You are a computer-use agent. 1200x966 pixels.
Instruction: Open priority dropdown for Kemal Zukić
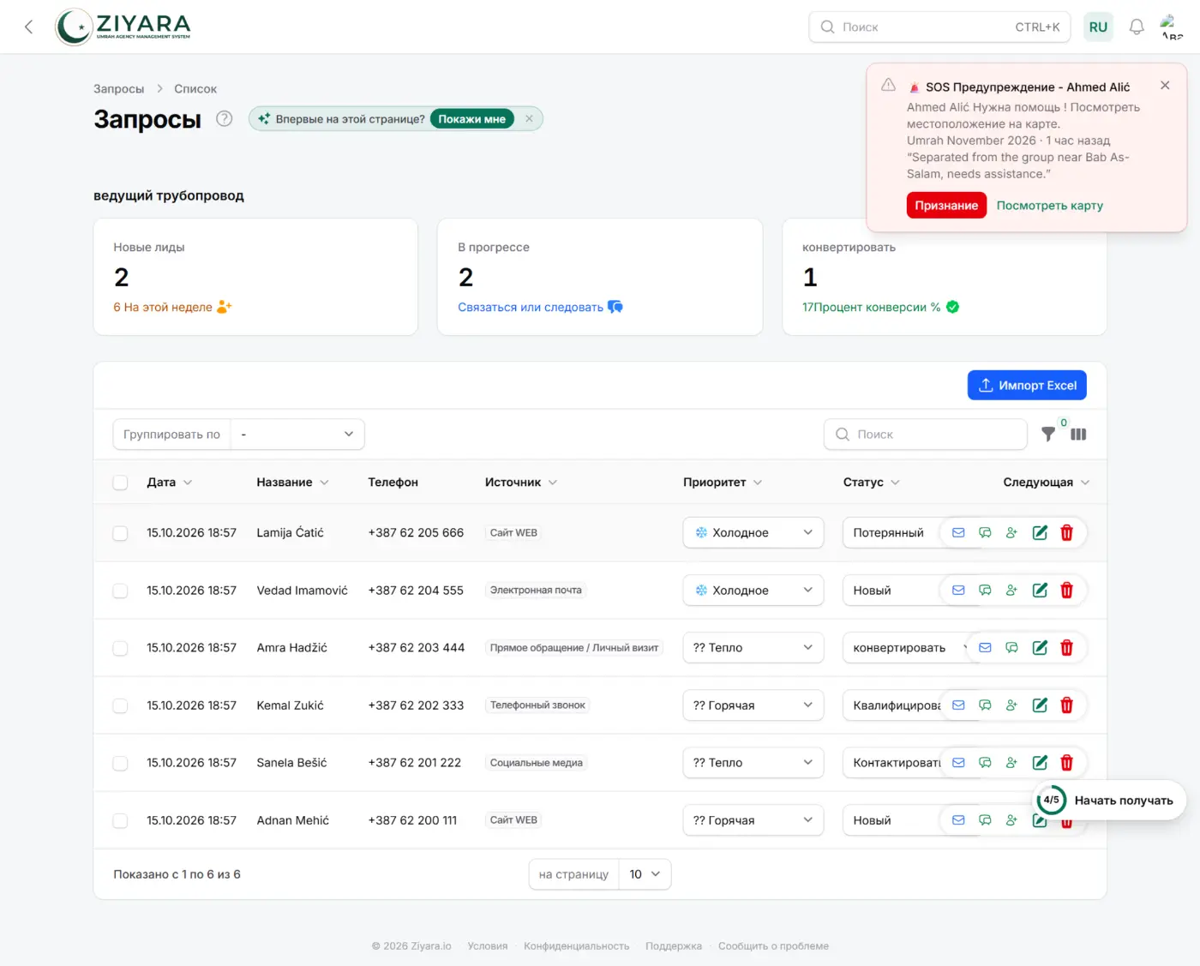(x=753, y=705)
